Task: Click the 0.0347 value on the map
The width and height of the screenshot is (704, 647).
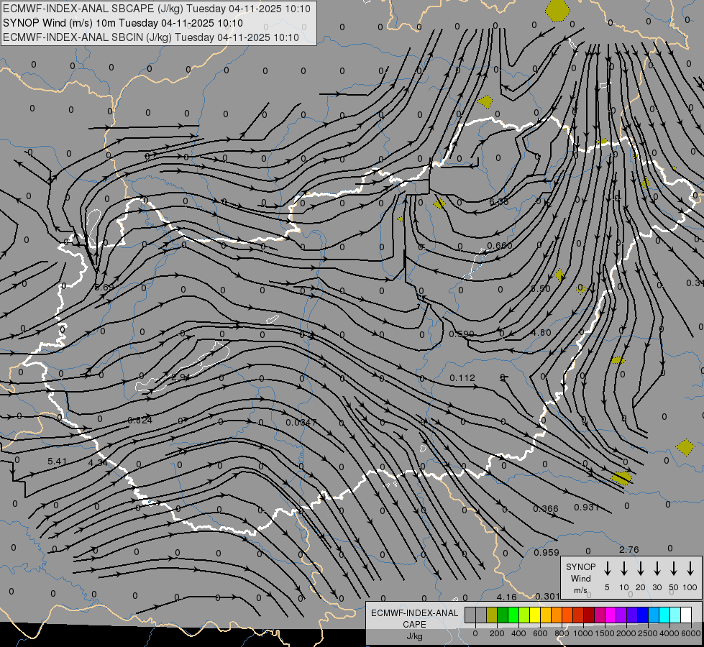Action: 301,423
